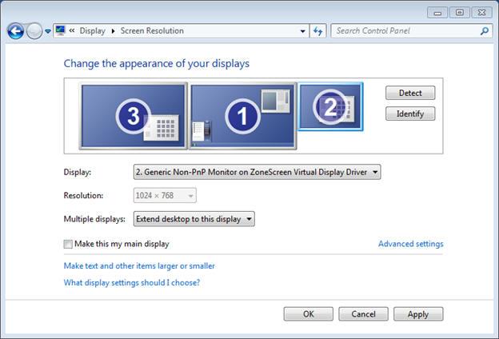This screenshot has height=339, width=499.
Task: Check Make this my main display
Action: pyautogui.click(x=68, y=244)
